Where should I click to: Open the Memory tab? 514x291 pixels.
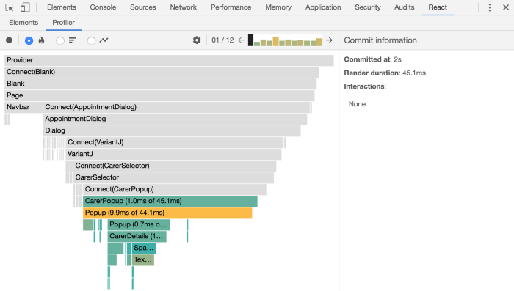pyautogui.click(x=278, y=7)
